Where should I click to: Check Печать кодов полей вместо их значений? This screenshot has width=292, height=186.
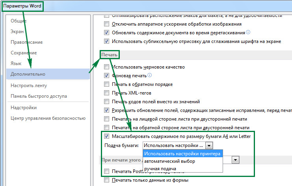pyautogui.click(x=106, y=101)
